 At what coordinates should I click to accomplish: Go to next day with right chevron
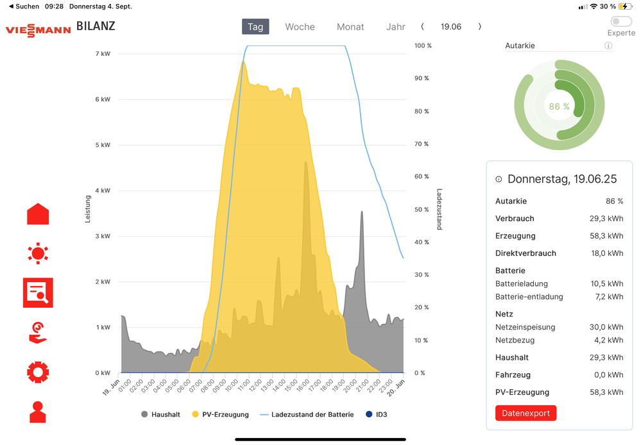tap(480, 27)
